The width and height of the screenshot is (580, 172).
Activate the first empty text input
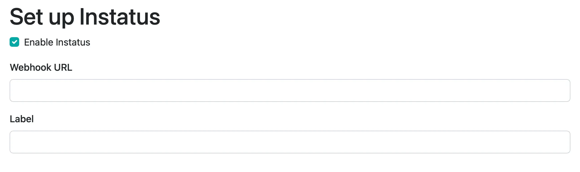(290, 90)
